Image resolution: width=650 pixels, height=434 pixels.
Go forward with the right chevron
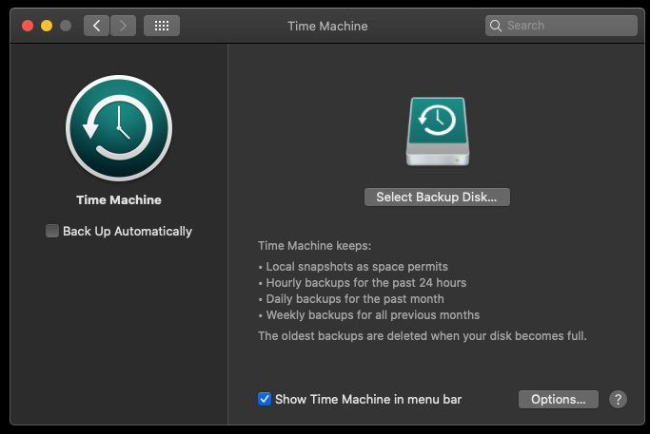[123, 26]
